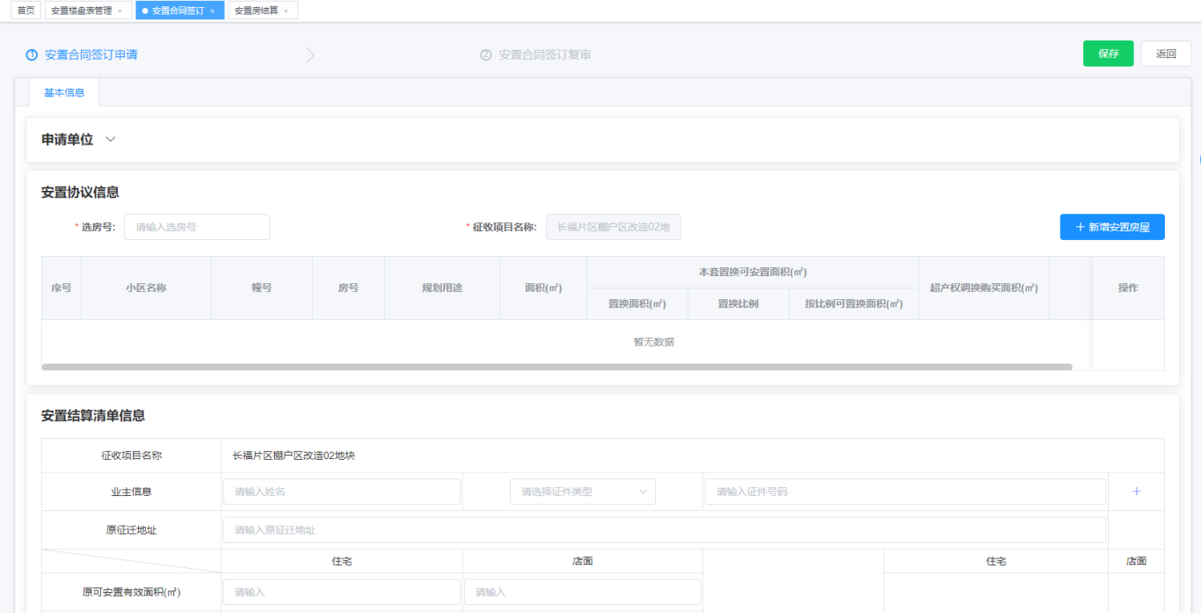This screenshot has height=613, width=1201.
Task: Click the 规划用途 column header
Action: [442, 288]
